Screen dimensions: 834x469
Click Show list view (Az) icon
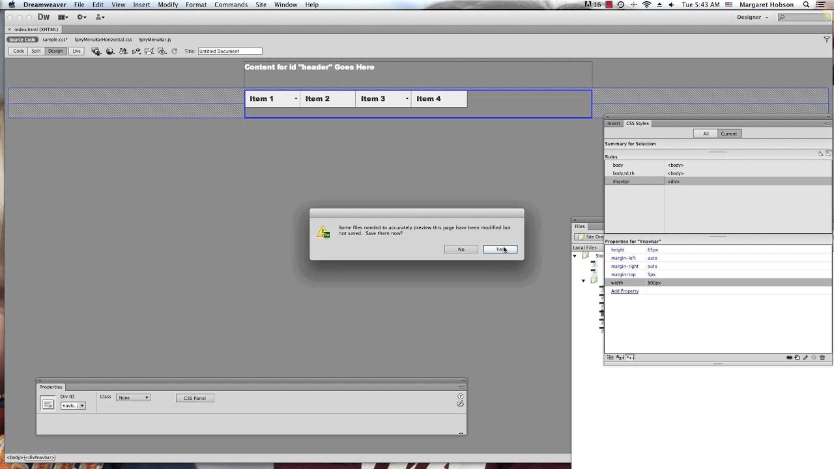[620, 358]
